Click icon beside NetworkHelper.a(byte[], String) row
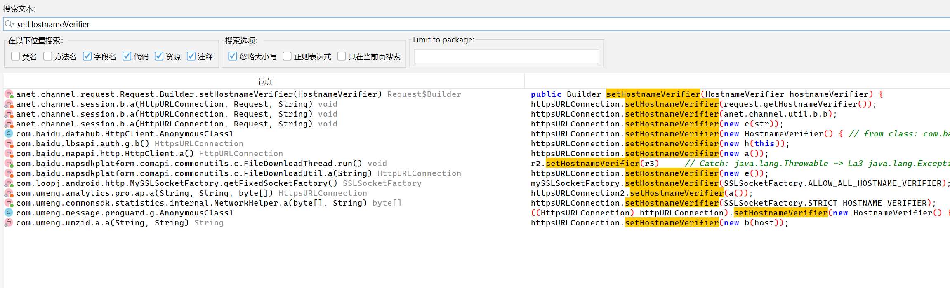Image resolution: width=950 pixels, height=288 pixels. coord(9,203)
